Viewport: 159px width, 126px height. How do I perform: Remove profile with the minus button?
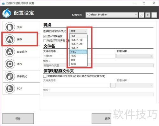(x=154, y=15)
